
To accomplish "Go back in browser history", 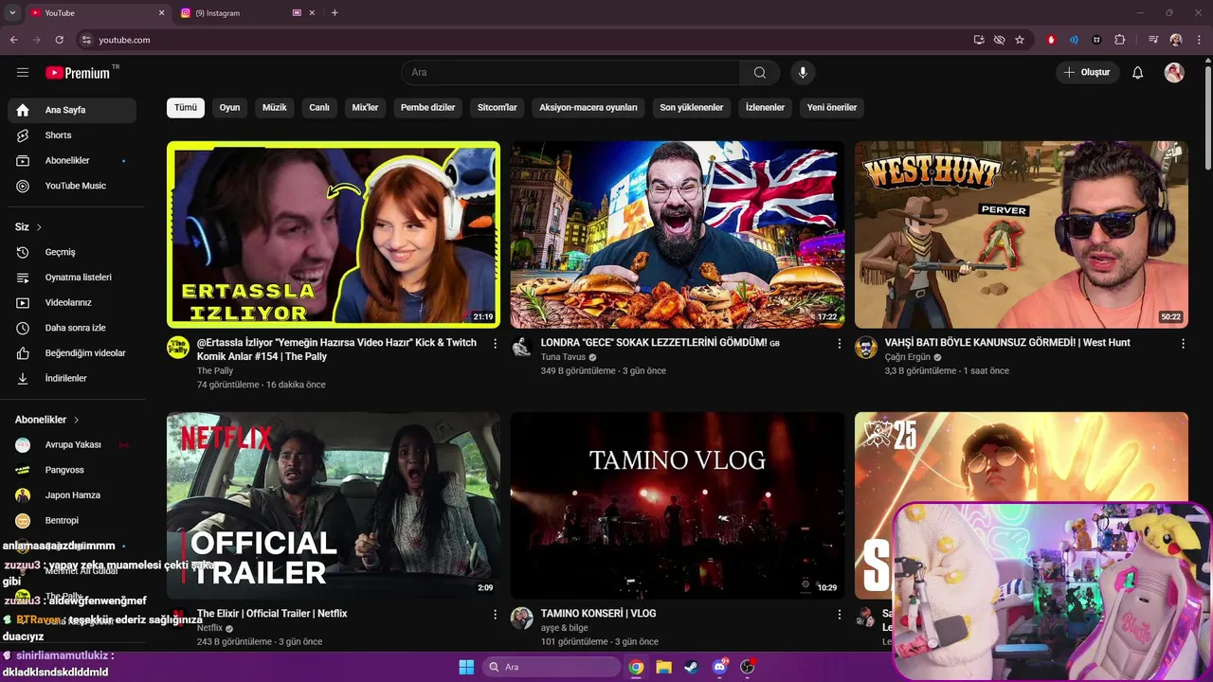I will [x=13, y=40].
